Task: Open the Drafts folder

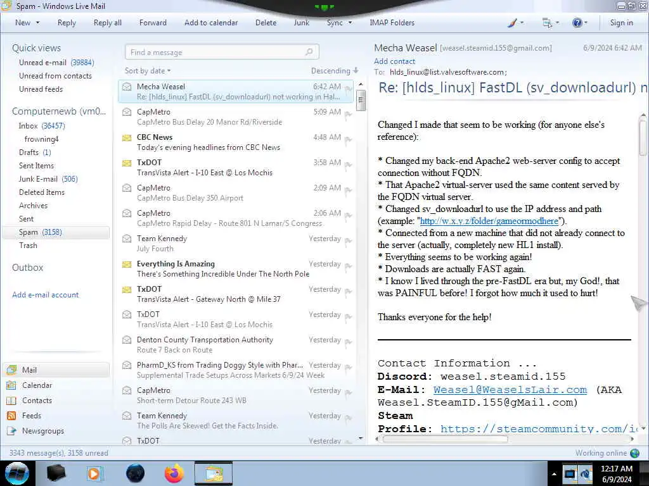Action: [x=35, y=153]
